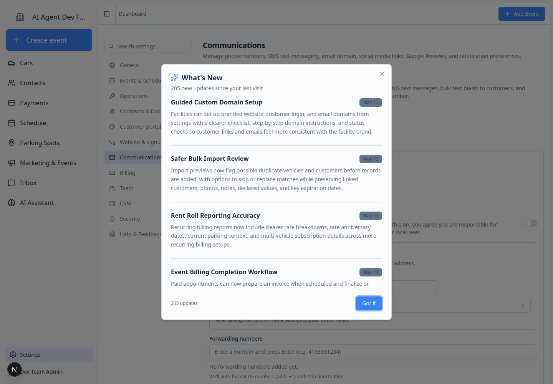This screenshot has height=384, width=553.
Task: Open the Inbox
Action: click(x=49, y=183)
